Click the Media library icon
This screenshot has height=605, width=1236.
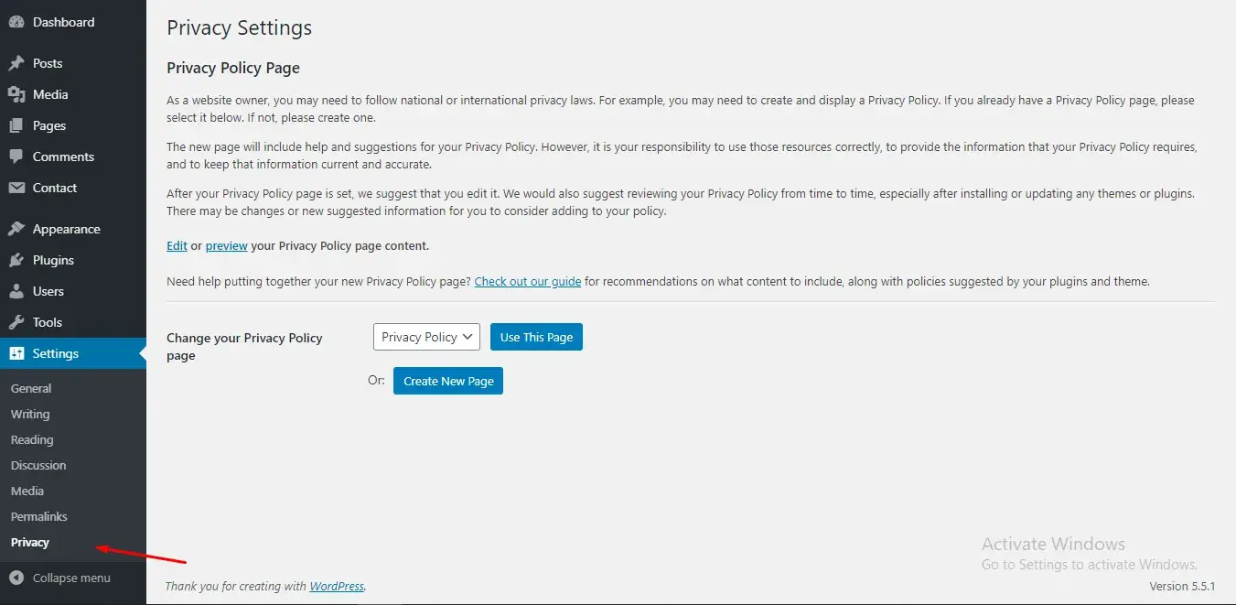(x=16, y=94)
